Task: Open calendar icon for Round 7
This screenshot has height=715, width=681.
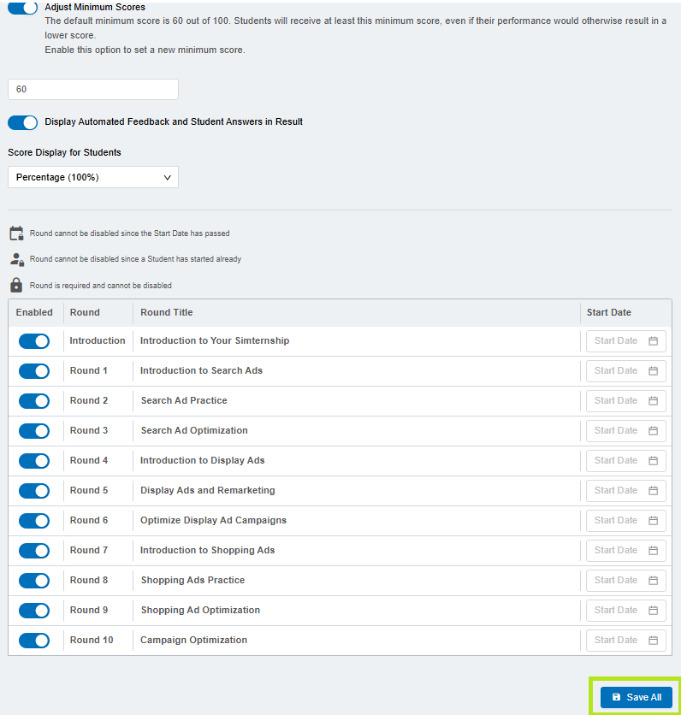Action: tap(653, 551)
